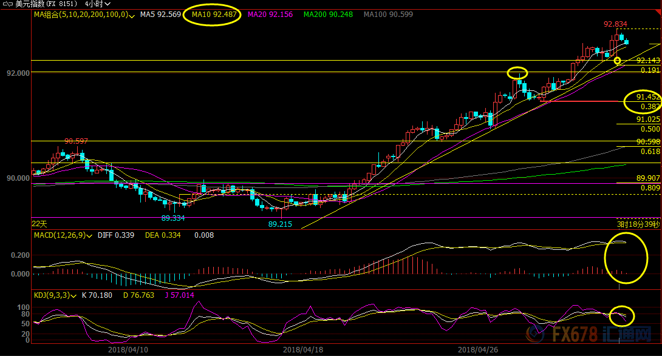This screenshot has width=662, height=356.
Task: Click the 89.215 low price marker
Action: (280, 224)
